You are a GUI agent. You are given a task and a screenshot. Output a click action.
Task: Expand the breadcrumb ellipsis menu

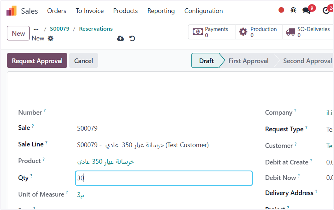36,29
